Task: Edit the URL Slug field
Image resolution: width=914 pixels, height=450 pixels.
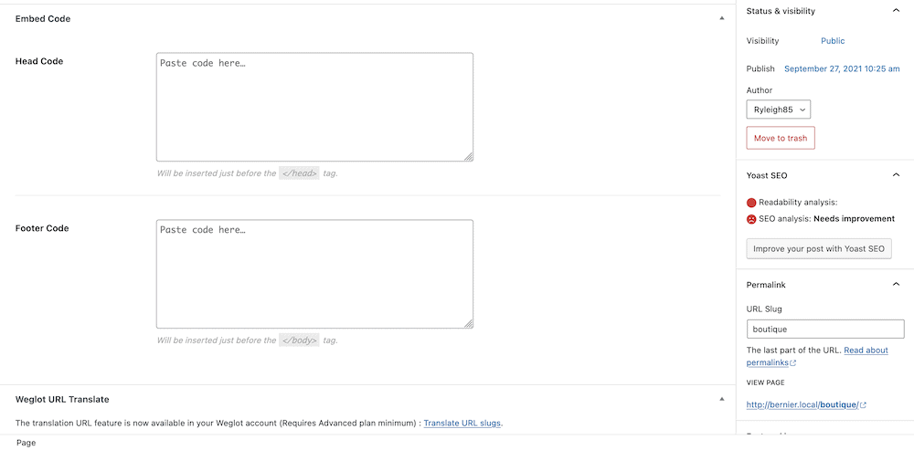Action: [x=824, y=330]
